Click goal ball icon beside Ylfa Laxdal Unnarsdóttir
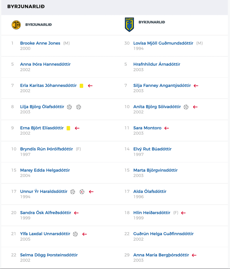 tap(75, 234)
